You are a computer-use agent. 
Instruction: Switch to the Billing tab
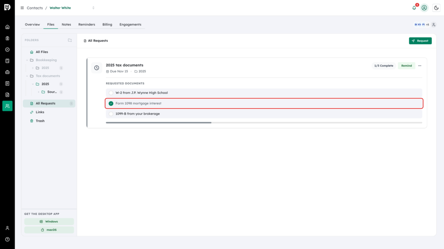coord(108,25)
